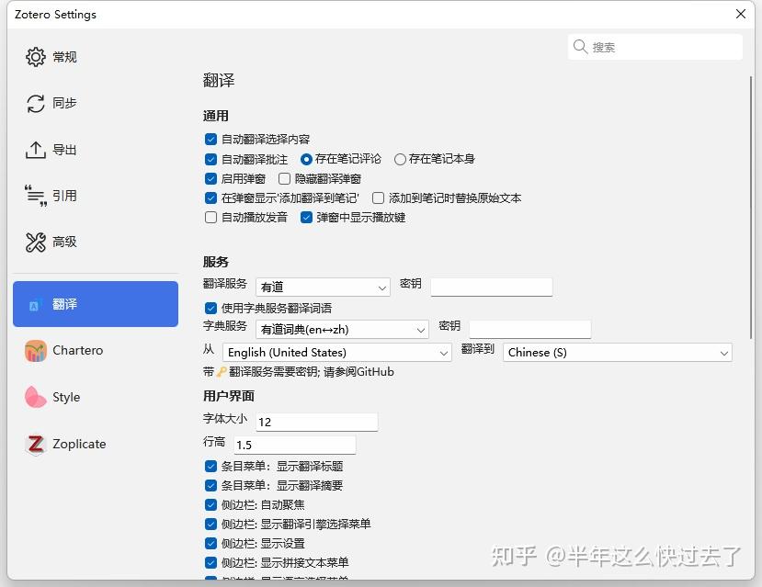The height and width of the screenshot is (587, 762).
Task: Click the 引用 sidebar icon
Action: point(51,195)
